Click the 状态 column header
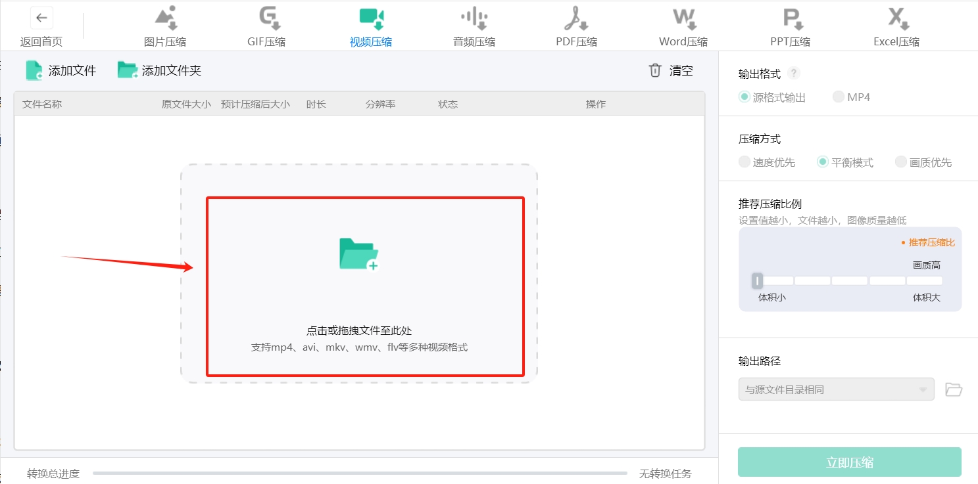This screenshot has width=978, height=484. point(448,104)
